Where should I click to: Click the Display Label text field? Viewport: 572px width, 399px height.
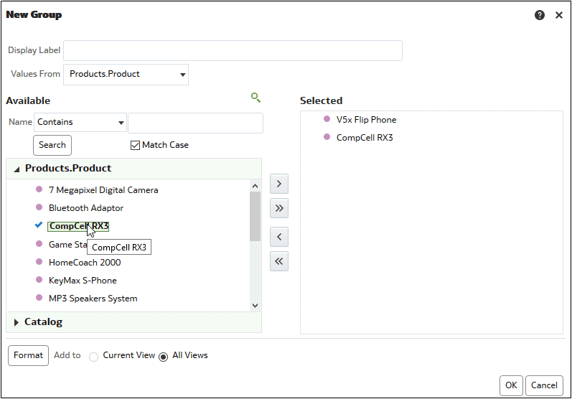[x=233, y=50]
